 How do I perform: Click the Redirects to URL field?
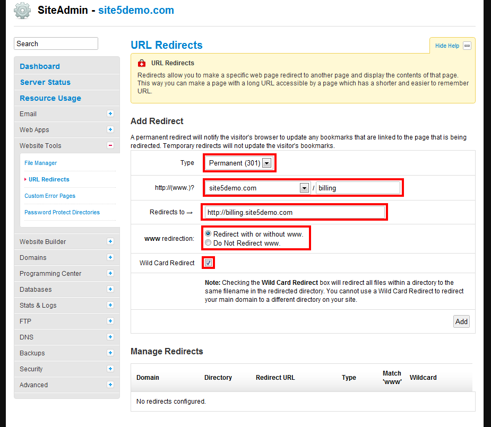pyautogui.click(x=295, y=212)
